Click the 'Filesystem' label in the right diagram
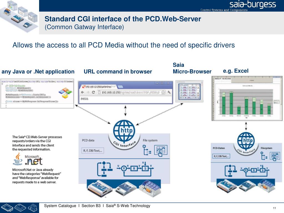 [x=267, y=148]
